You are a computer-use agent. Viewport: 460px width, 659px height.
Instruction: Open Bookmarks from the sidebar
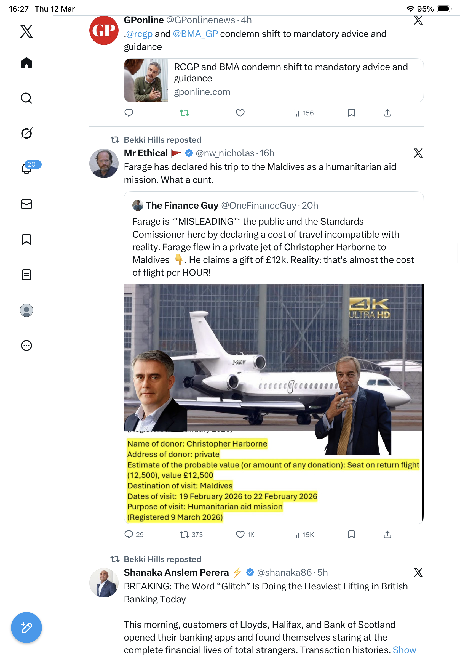click(26, 239)
